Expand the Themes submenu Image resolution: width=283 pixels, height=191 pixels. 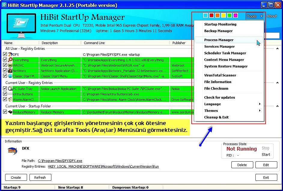coord(229,111)
